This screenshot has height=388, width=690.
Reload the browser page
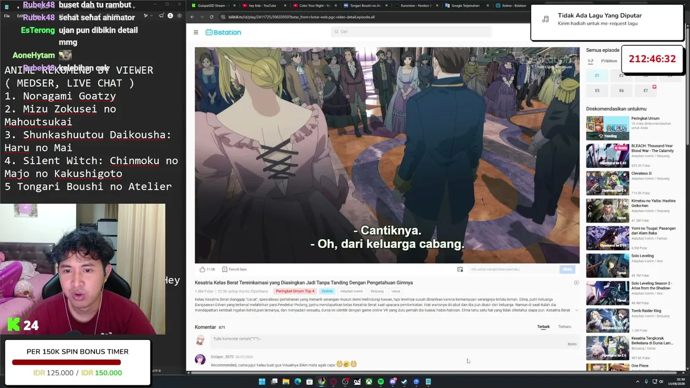(x=212, y=17)
